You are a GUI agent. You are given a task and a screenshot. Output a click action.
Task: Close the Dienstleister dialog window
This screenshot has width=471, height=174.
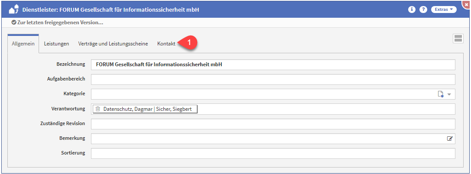[x=467, y=3]
